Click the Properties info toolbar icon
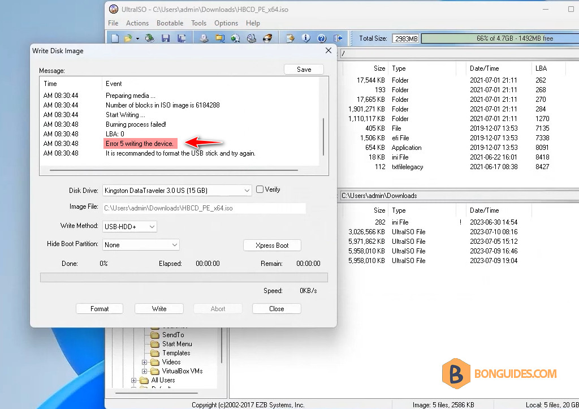The height and width of the screenshot is (409, 579). [x=306, y=38]
